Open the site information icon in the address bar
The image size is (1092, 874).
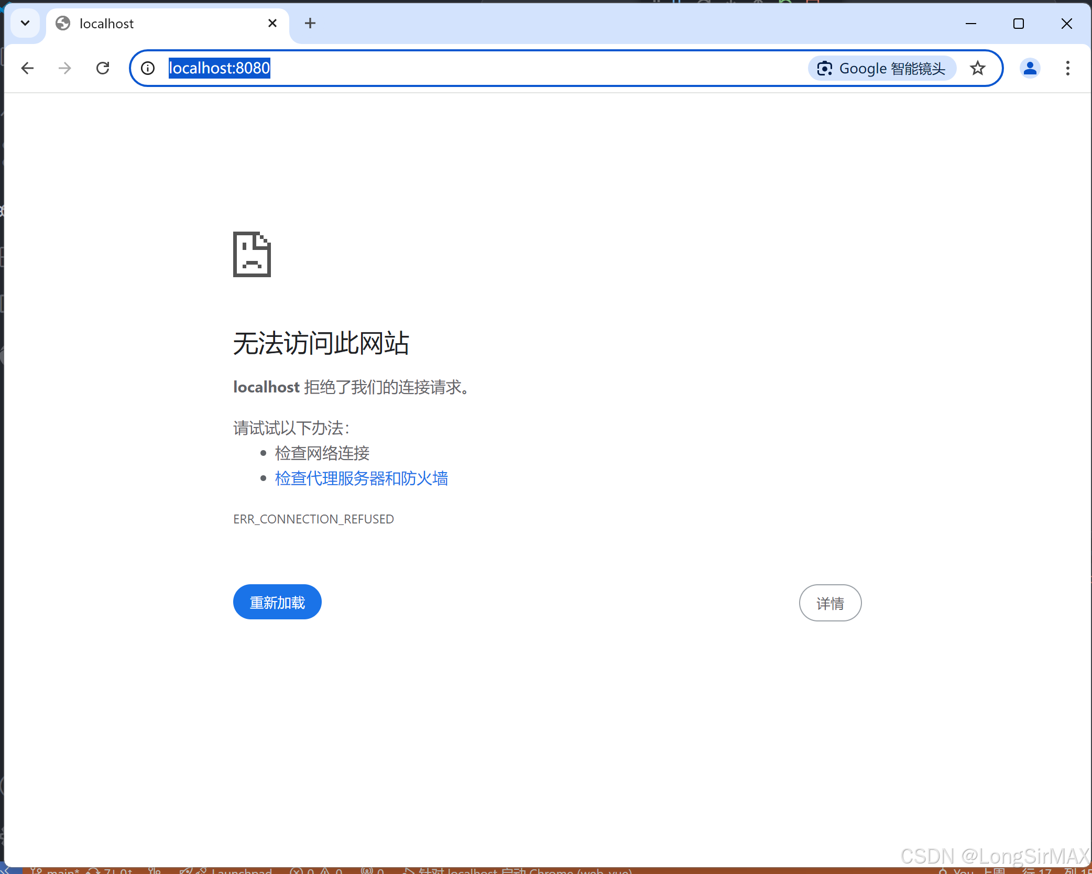tap(148, 68)
